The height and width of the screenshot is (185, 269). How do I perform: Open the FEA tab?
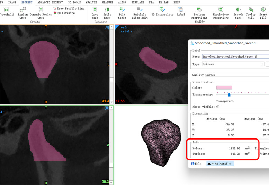[x=151, y=2]
